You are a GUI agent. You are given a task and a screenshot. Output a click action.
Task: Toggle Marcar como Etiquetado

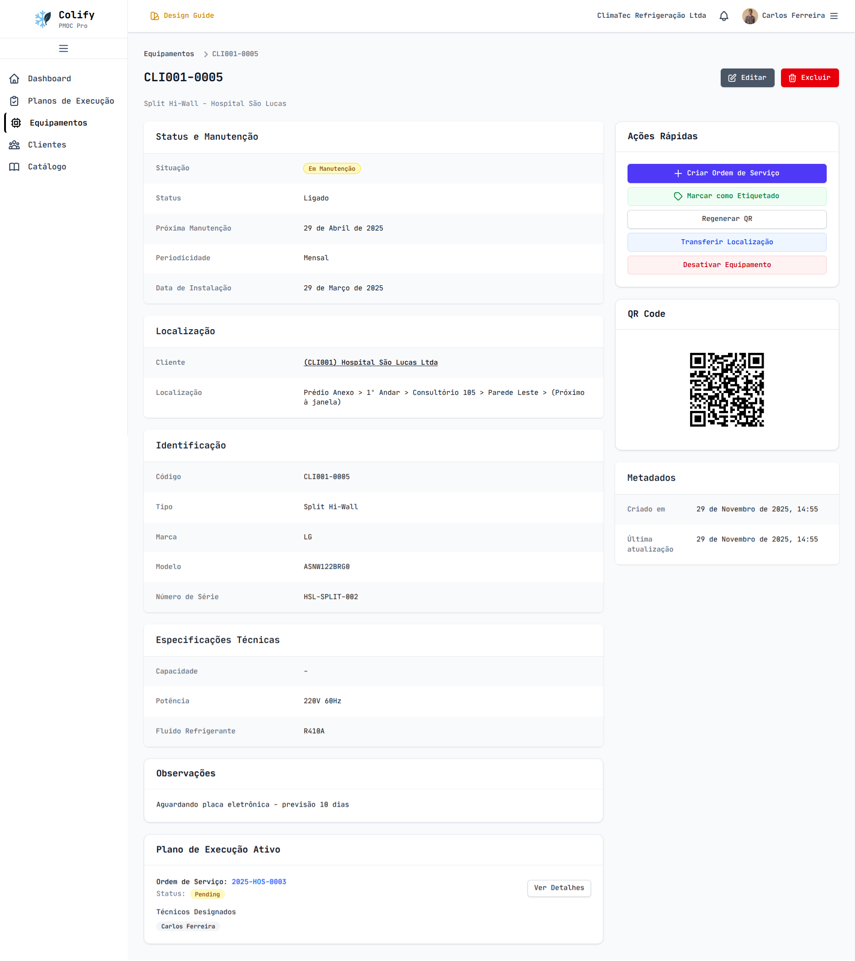727,196
